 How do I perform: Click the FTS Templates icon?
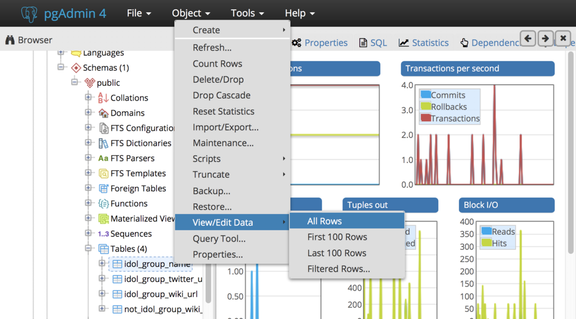pos(103,174)
